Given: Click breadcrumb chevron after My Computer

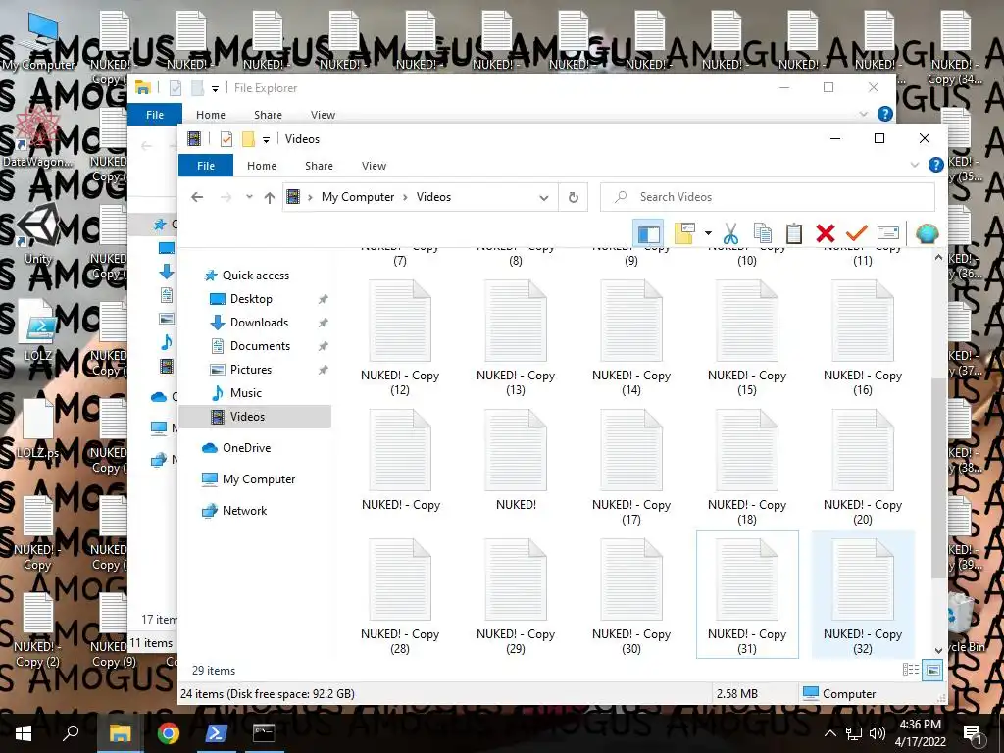Looking at the screenshot, I should 405,197.
